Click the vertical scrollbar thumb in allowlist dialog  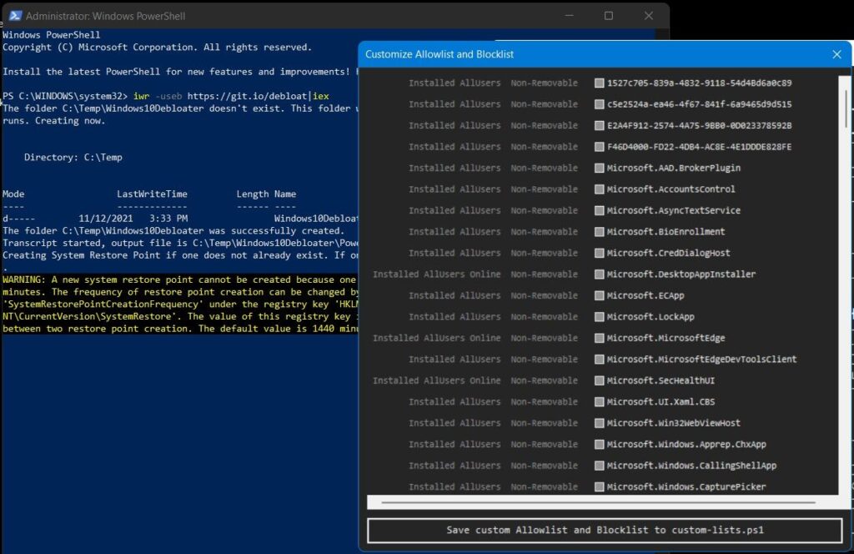[x=846, y=108]
